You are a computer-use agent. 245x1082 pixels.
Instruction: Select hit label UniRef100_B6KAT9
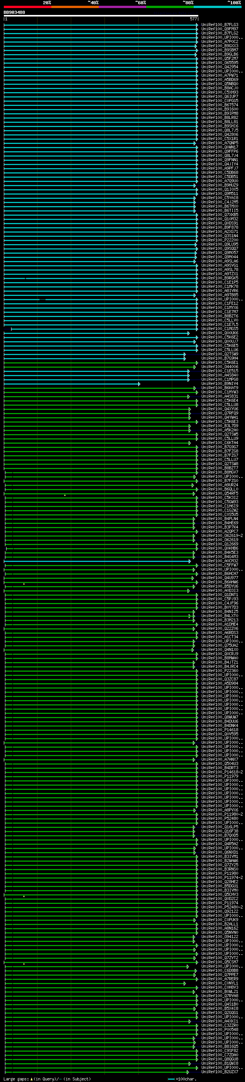point(220,388)
